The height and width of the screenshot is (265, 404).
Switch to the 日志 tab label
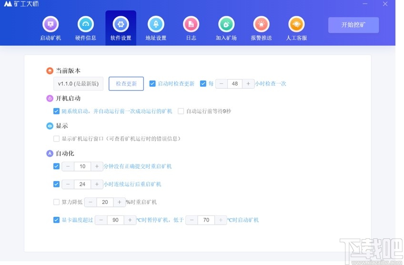(x=191, y=38)
